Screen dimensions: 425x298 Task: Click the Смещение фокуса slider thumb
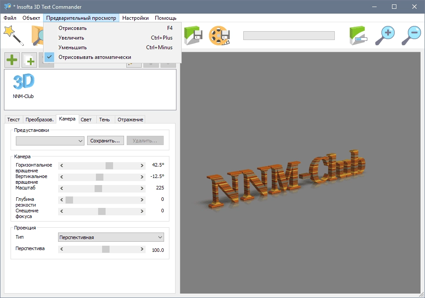point(102,211)
